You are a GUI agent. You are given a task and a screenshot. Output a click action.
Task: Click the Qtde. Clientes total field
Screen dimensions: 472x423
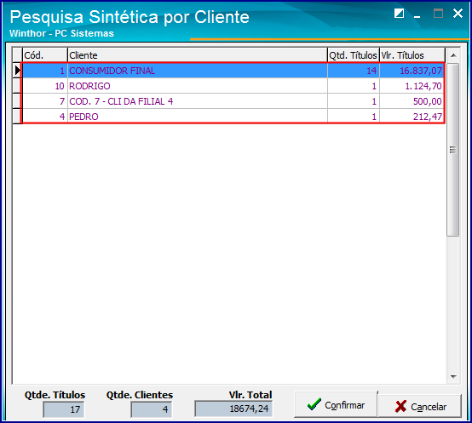[x=152, y=409]
